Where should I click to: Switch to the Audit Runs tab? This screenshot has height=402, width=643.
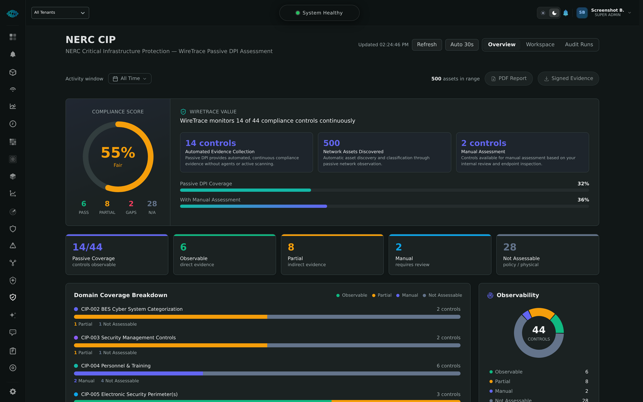click(579, 45)
